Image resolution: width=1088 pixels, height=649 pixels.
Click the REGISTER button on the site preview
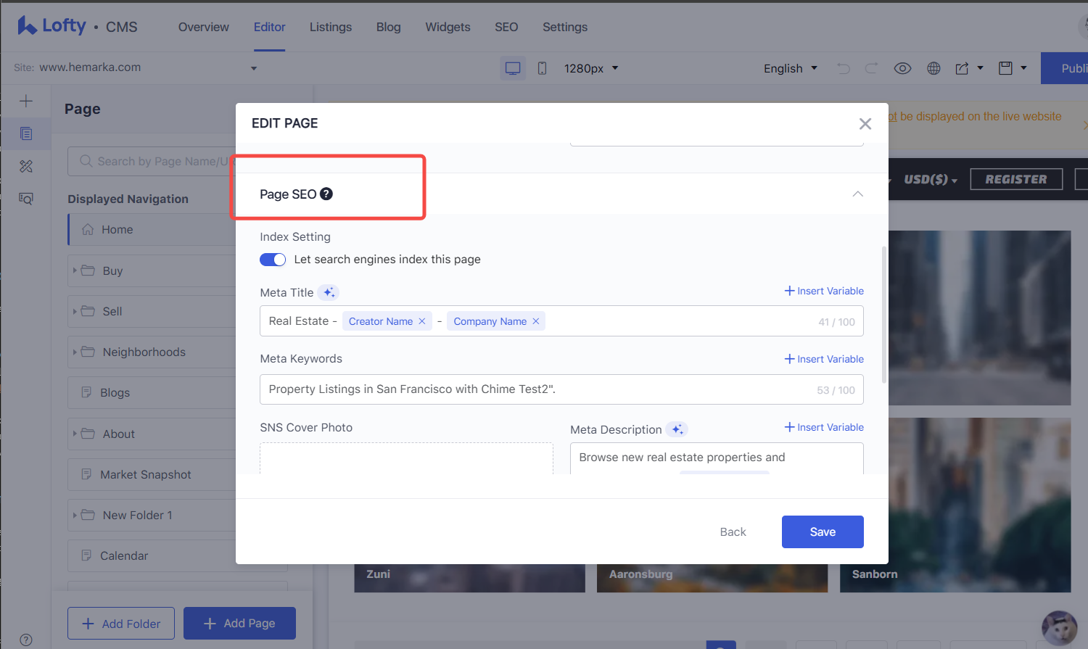coord(1016,179)
